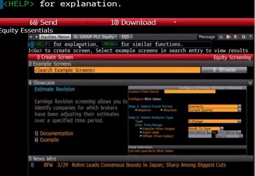
Task: Click the Search Example Screens field
Action: click(117, 70)
